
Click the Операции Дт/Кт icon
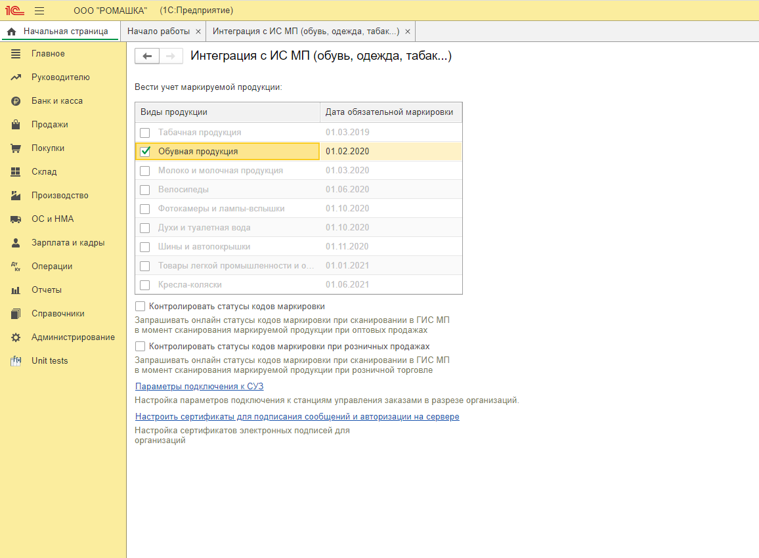pyautogui.click(x=16, y=266)
